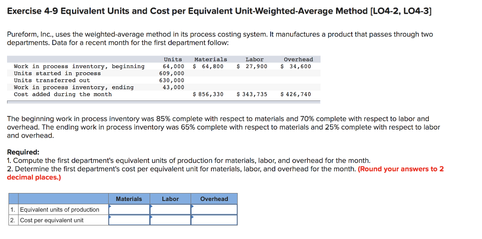
Task: Click the Labor header in data table
Action: (255, 59)
